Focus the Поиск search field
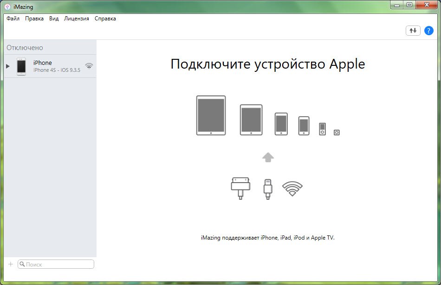The height and width of the screenshot is (285, 441). (56, 264)
